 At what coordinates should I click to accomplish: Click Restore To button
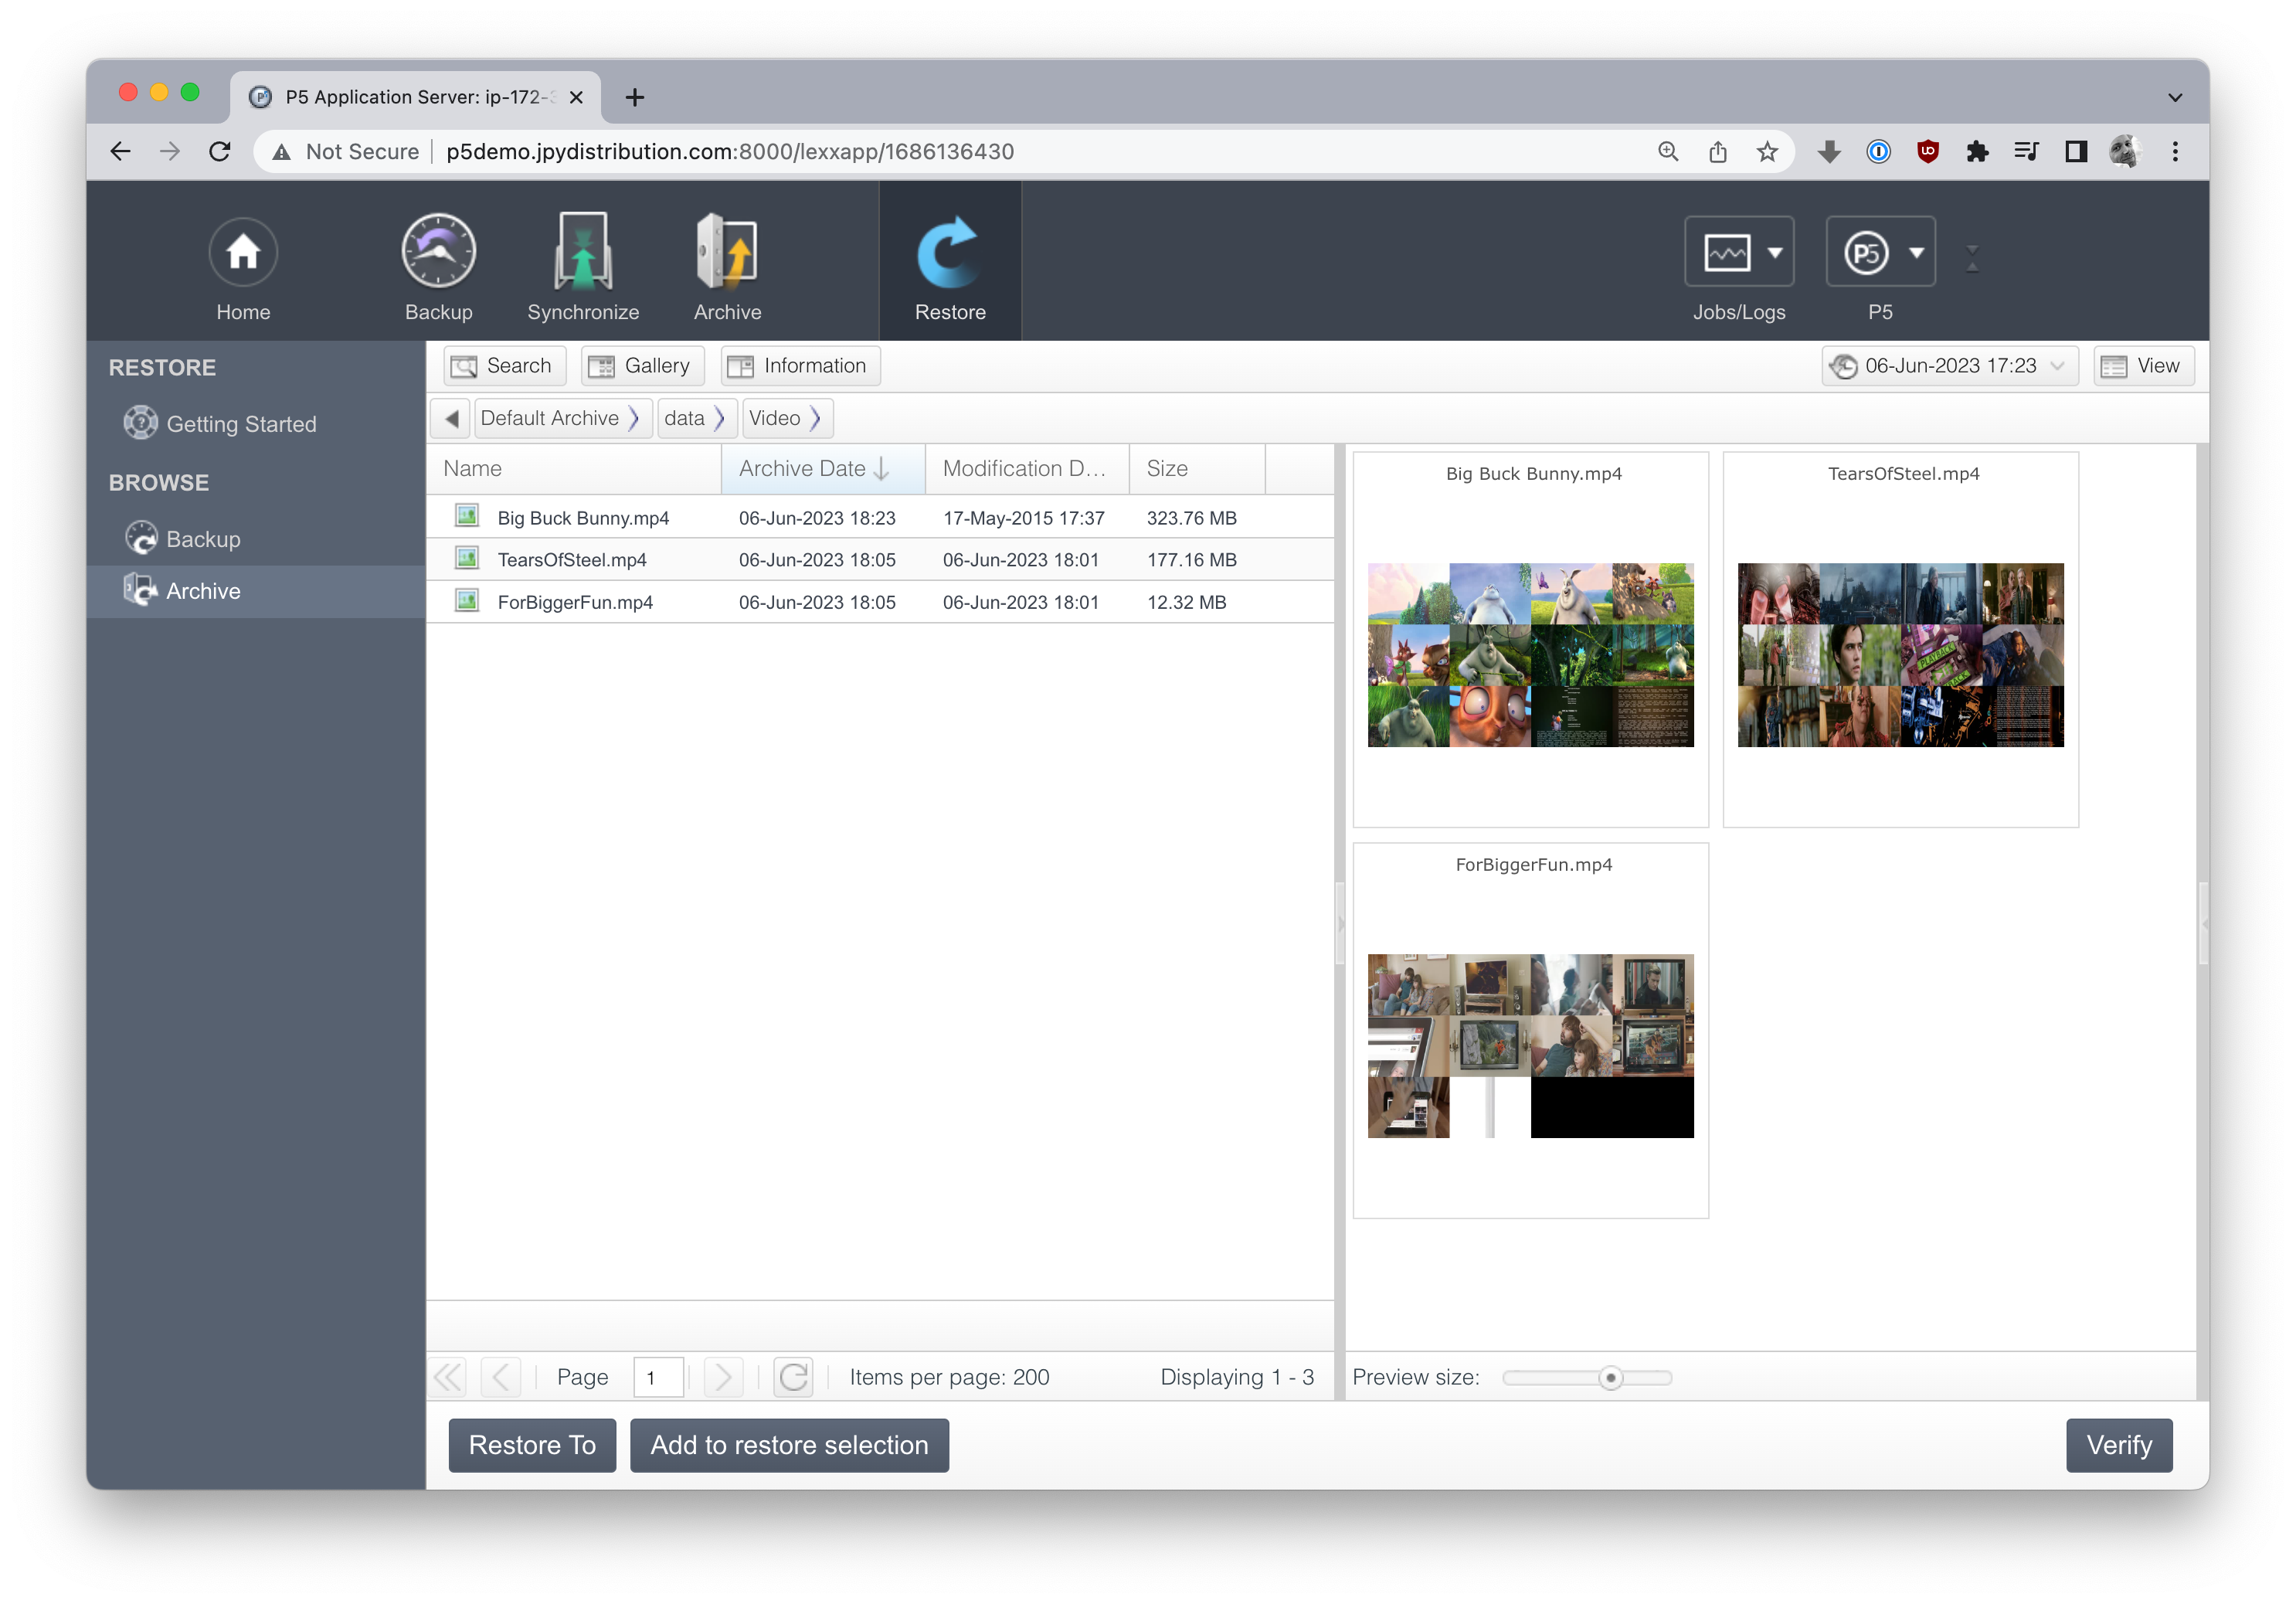532,1445
